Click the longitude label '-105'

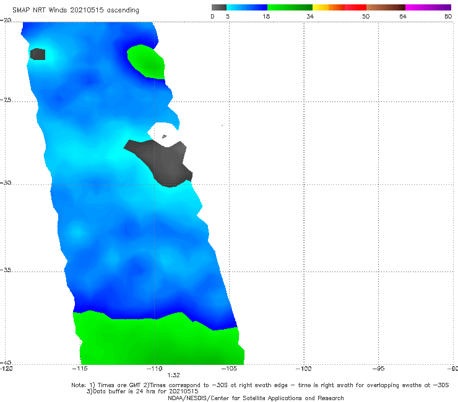tap(229, 369)
